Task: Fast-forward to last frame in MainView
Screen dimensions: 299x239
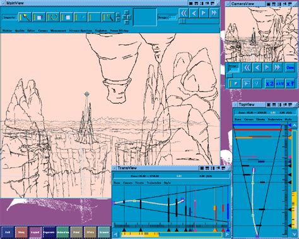Action: (214, 13)
